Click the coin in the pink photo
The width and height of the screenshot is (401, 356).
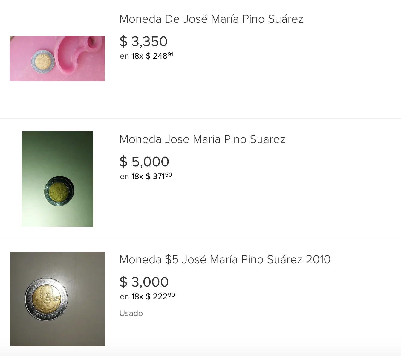click(x=42, y=61)
